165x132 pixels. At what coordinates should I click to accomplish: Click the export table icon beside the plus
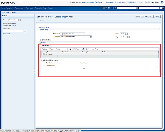pyautogui.click(x=70, y=49)
